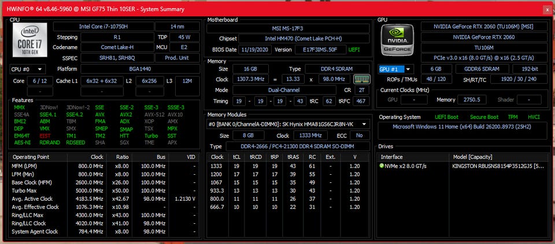Click the Prod. Unit field
Viewport: 555px width, 244px height.
(177, 58)
